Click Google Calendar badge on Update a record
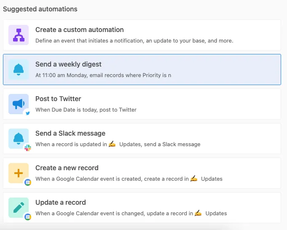This screenshot has width=287, height=230. click(x=28, y=217)
